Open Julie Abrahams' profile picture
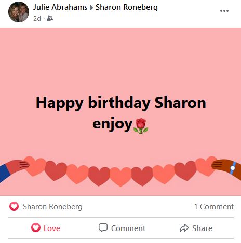The image size is (241, 243). pyautogui.click(x=19, y=12)
